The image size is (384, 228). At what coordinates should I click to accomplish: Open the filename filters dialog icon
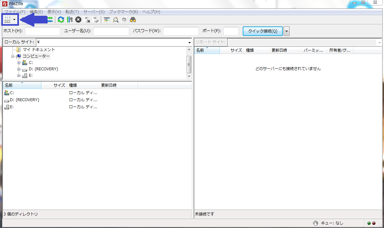(107, 20)
